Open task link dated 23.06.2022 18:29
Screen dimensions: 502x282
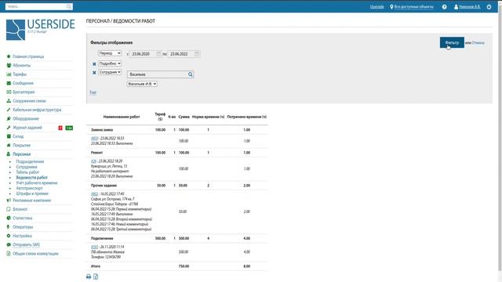[x=93, y=161]
